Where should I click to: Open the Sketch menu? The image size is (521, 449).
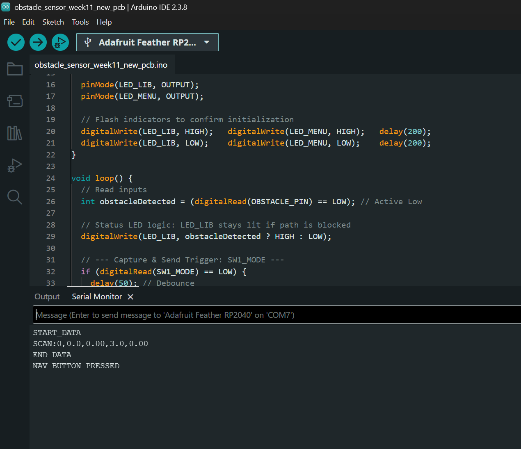[53, 22]
